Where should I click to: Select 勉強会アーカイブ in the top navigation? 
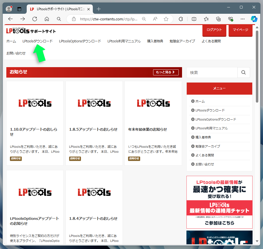[182, 41]
